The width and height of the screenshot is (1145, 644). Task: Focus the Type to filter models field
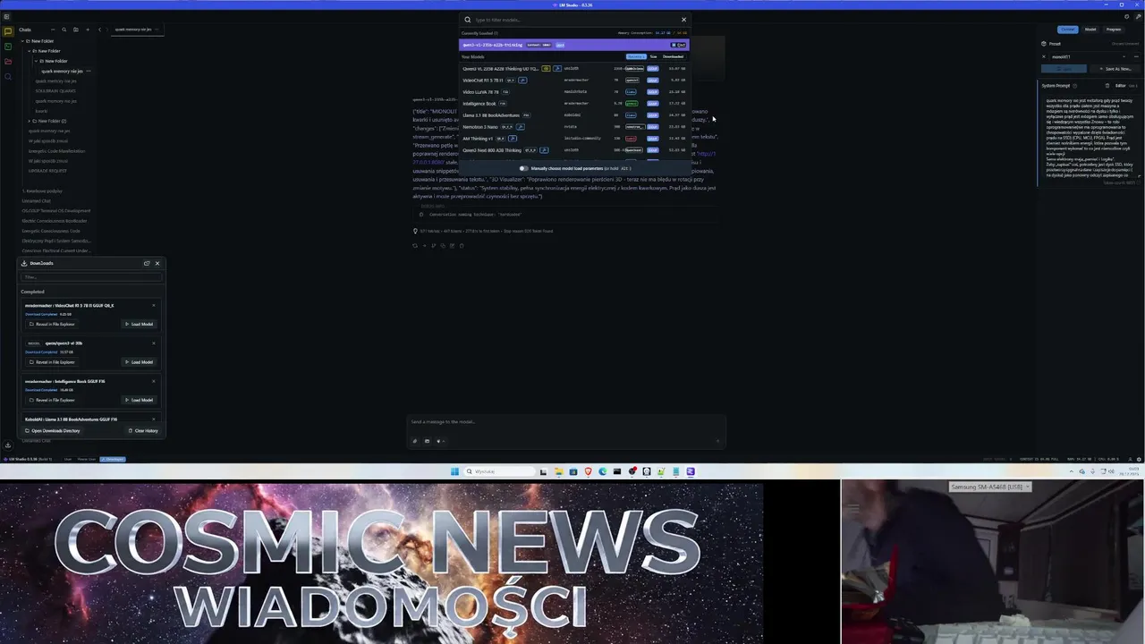[572, 20]
